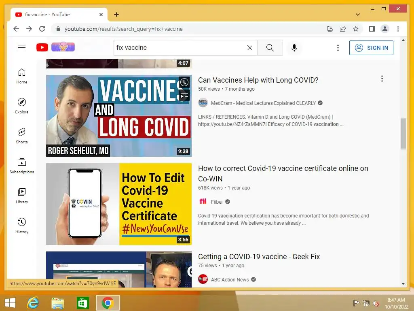Image resolution: width=414 pixels, height=311 pixels.
Task: Open Windows Store from taskbar
Action: 82,303
